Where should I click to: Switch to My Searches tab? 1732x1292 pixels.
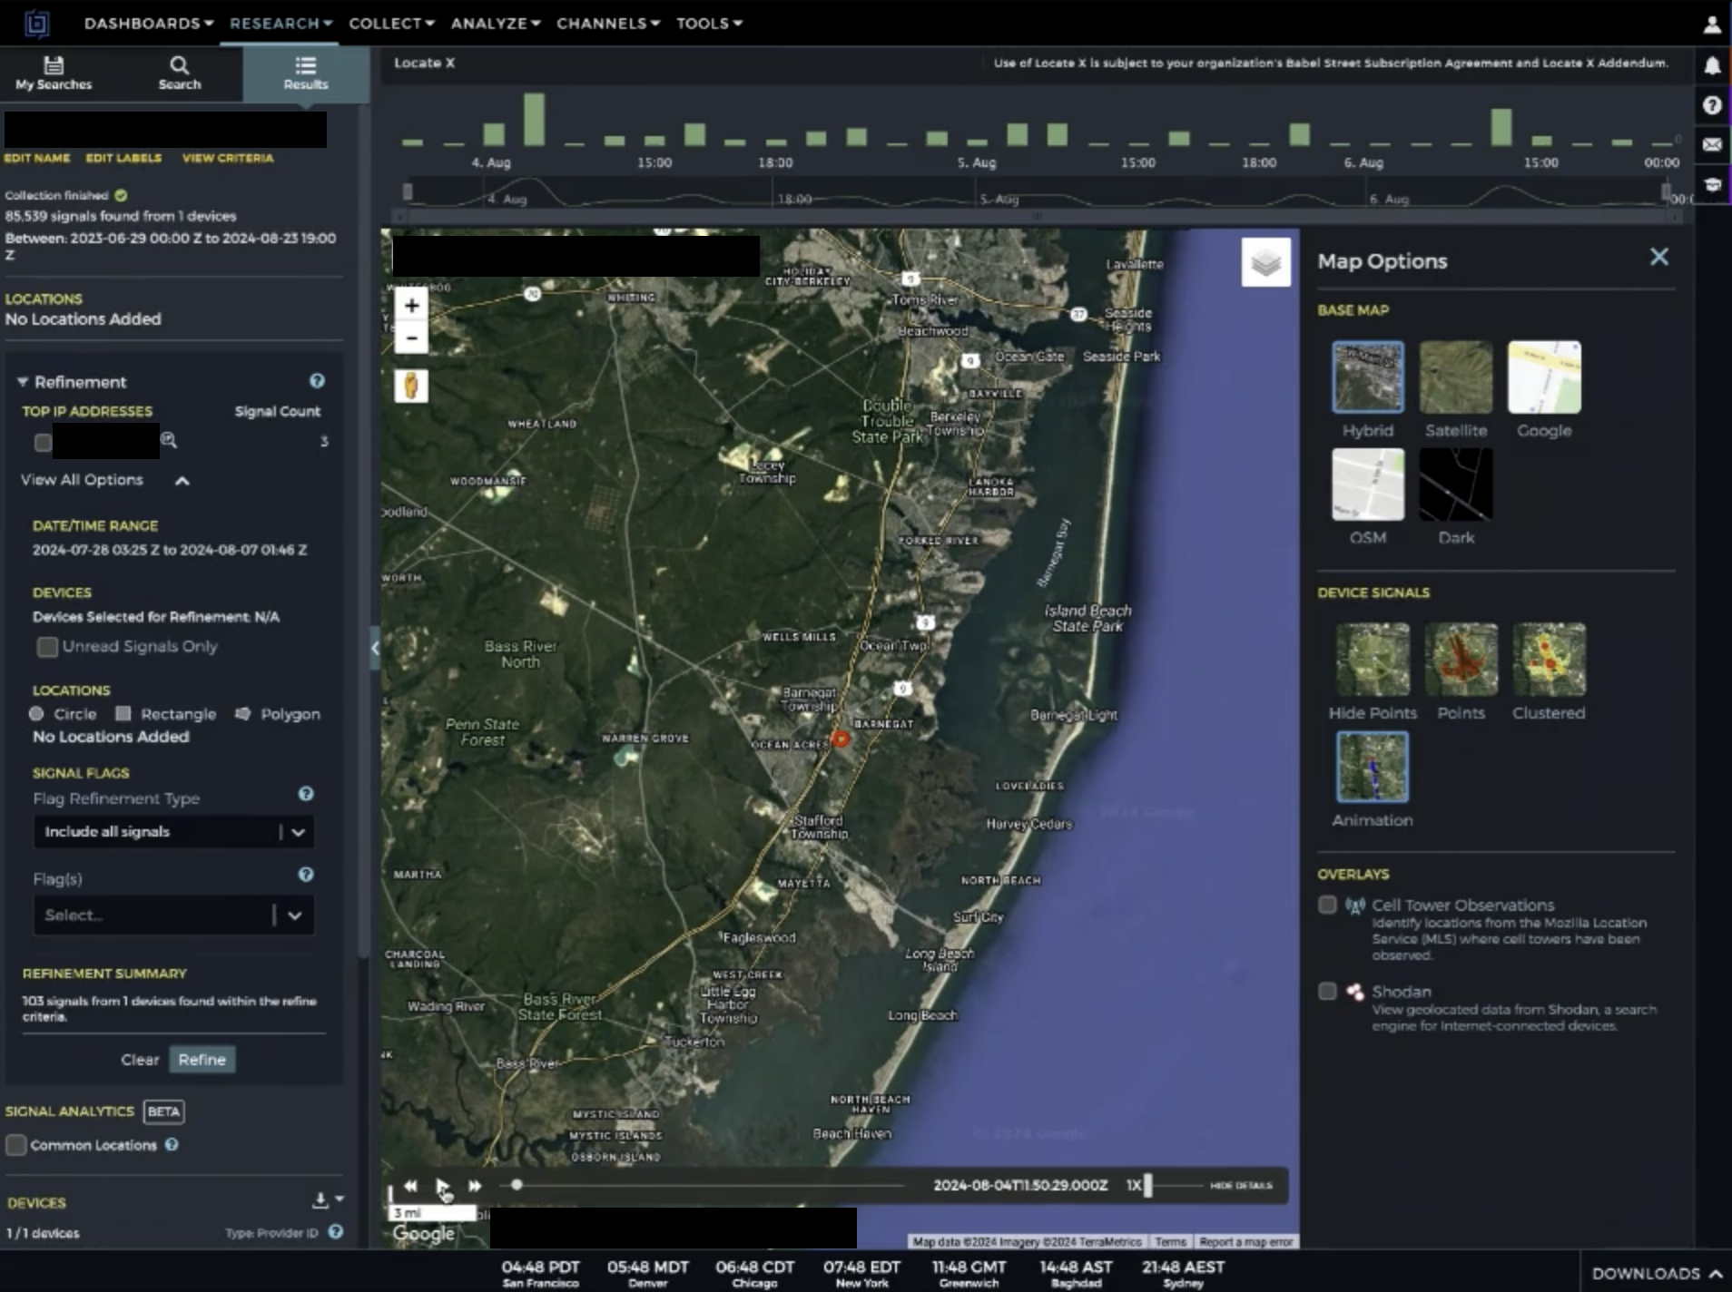pyautogui.click(x=54, y=73)
